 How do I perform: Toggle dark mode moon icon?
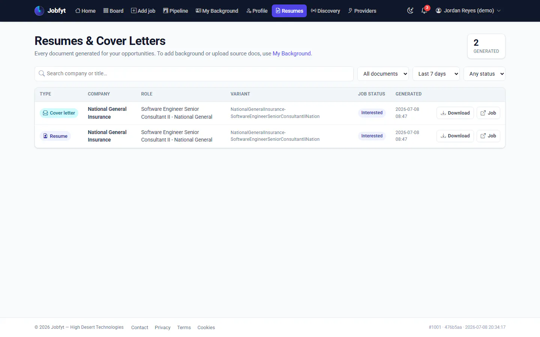(x=410, y=10)
